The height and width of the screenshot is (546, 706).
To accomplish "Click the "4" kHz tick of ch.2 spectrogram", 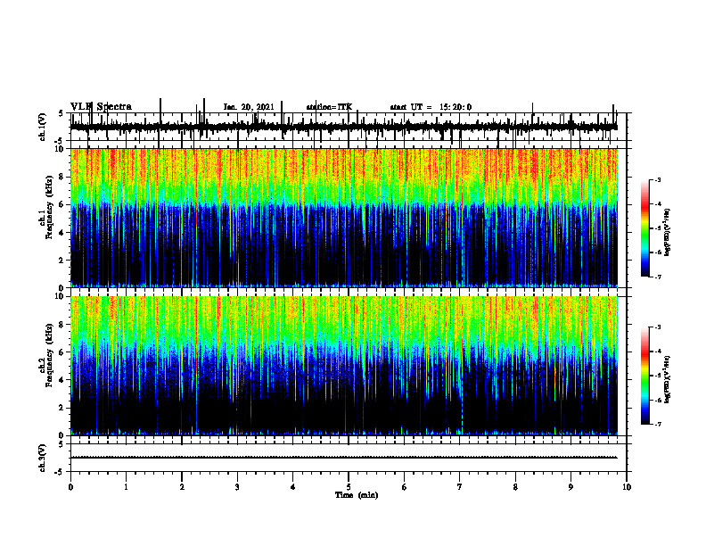I will tap(62, 380).
